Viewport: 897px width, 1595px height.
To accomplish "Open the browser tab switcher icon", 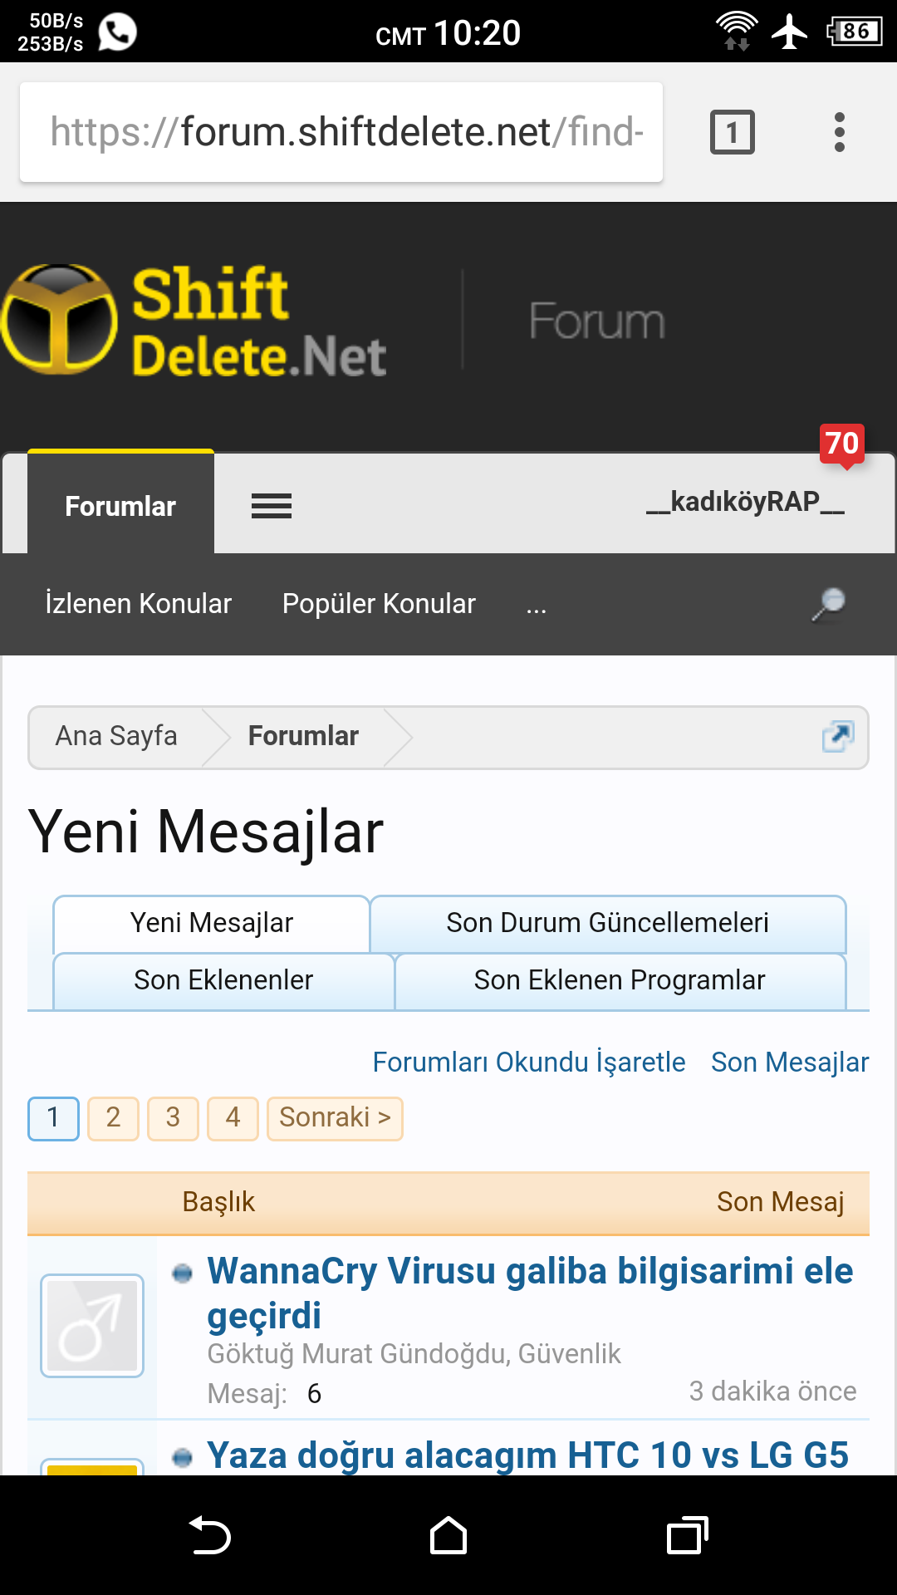I will click(732, 132).
